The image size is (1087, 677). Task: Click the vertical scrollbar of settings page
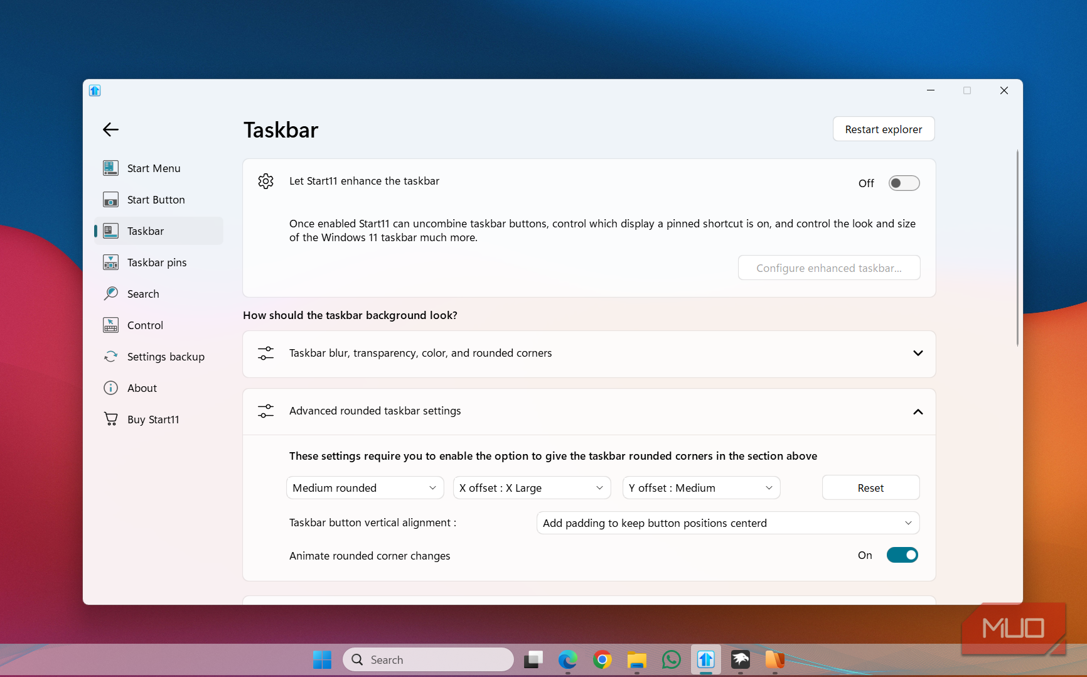pos(1017,248)
